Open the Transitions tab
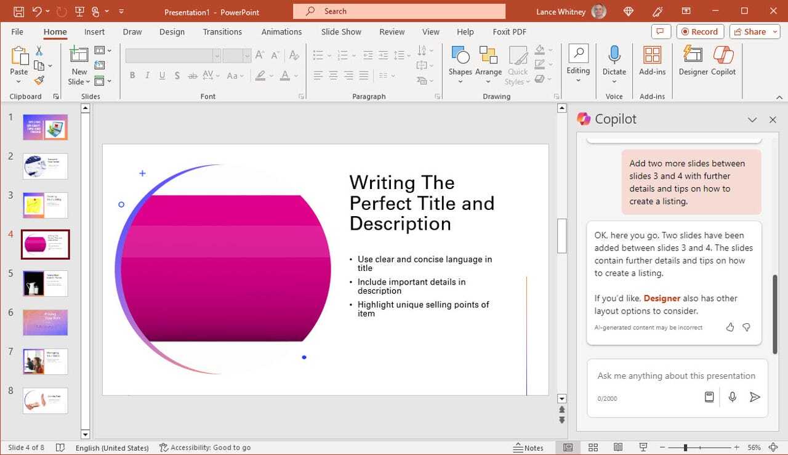This screenshot has width=788, height=455. pyautogui.click(x=222, y=32)
